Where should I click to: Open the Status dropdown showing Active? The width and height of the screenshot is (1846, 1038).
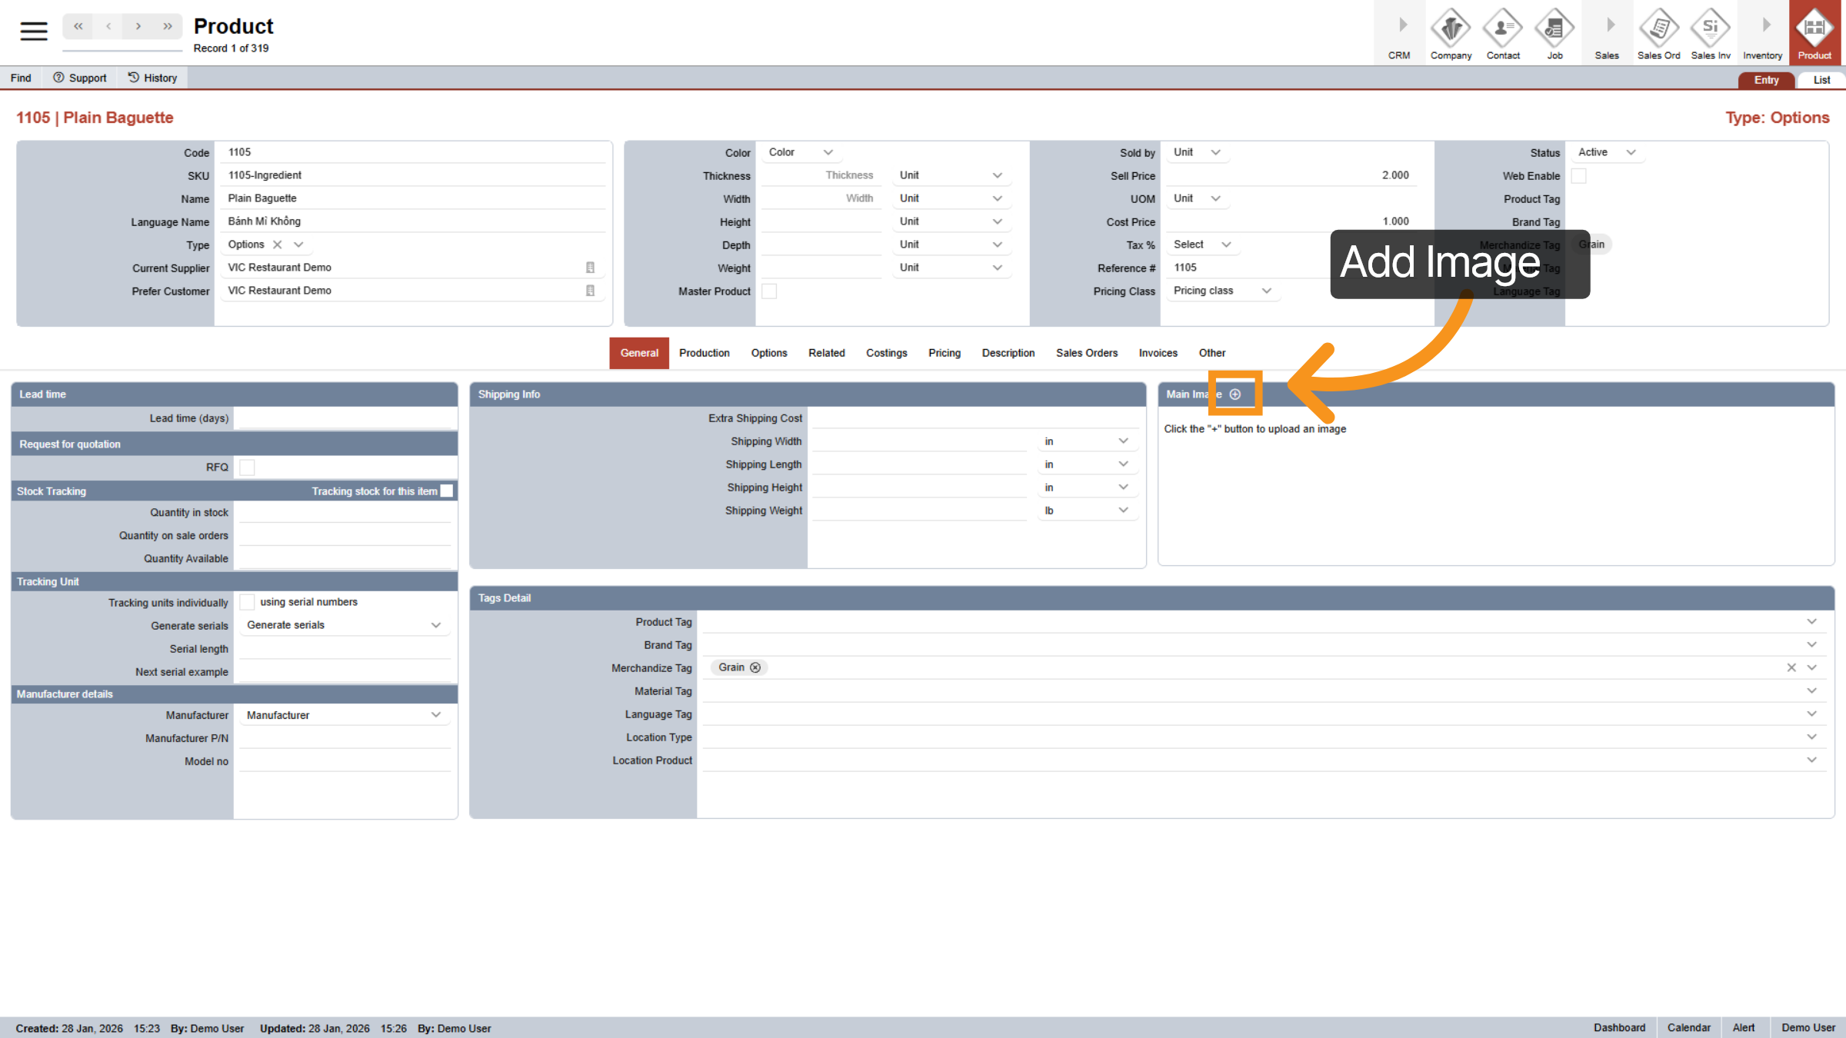click(x=1606, y=152)
